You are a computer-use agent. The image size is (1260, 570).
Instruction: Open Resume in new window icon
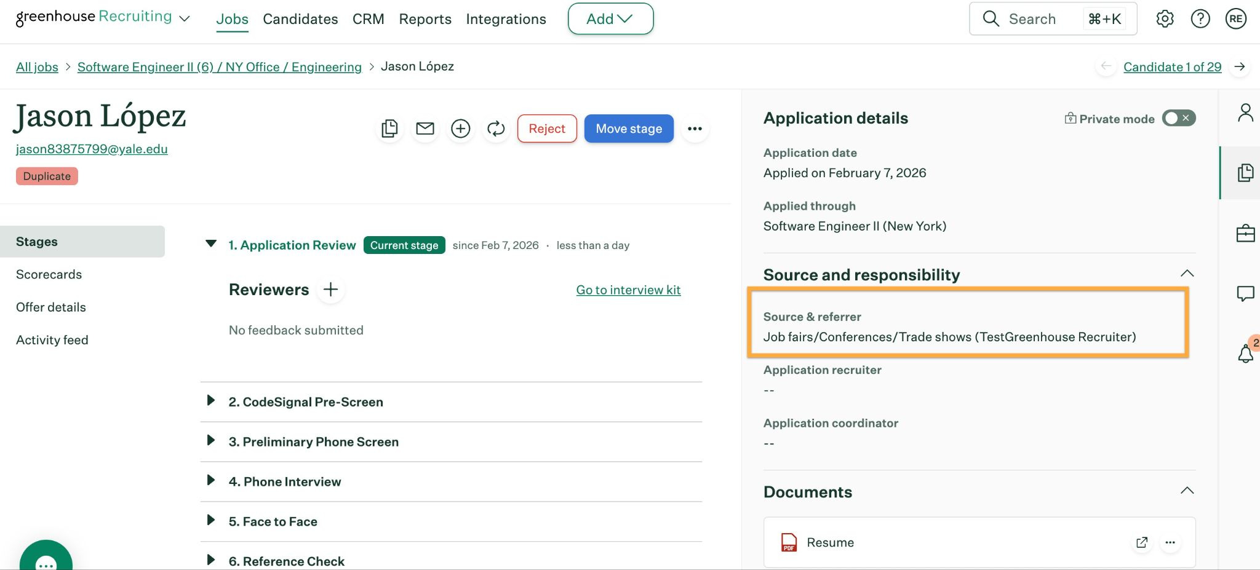[x=1142, y=542]
